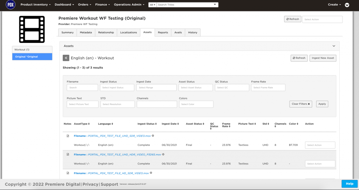
Task: Click info icon after HD_SDR_VIDEO.mov filename
Action: 151,173
